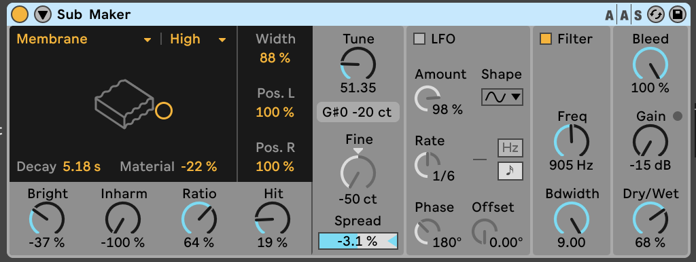The width and height of the screenshot is (696, 262).
Task: Click the LFO Offset knob
Action: point(485,231)
